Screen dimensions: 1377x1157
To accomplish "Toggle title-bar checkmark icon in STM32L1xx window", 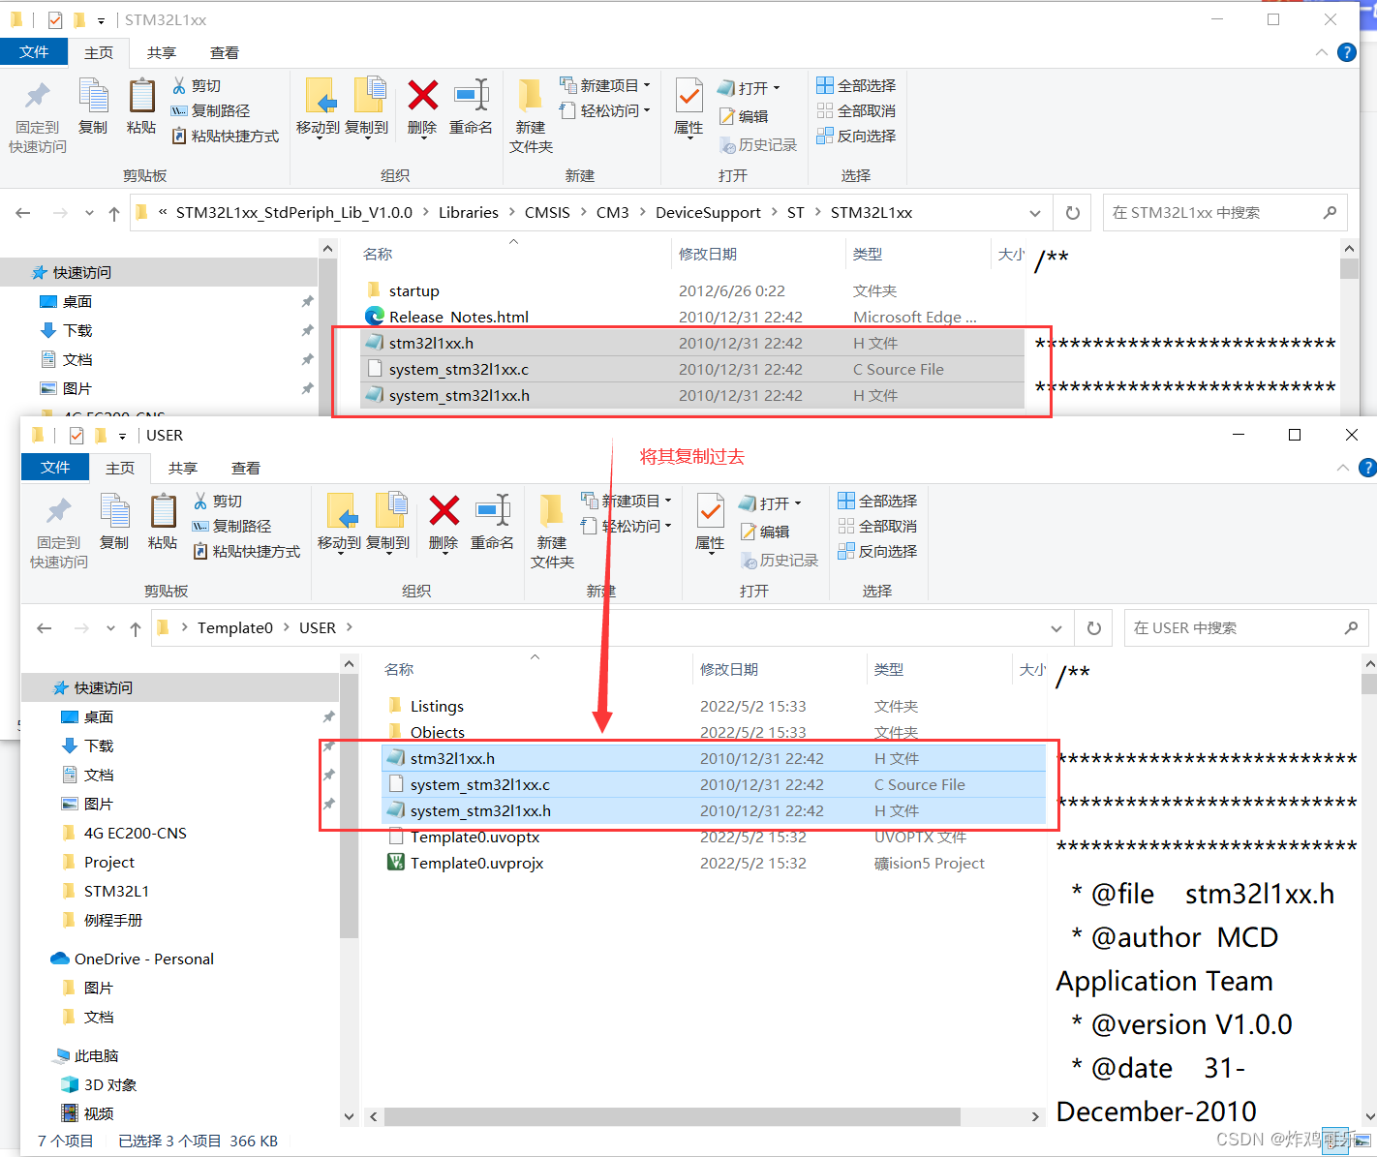I will 55,20.
